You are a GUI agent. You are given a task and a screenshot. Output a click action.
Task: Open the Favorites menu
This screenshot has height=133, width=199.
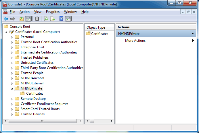pyautogui.click(x=53, y=12)
